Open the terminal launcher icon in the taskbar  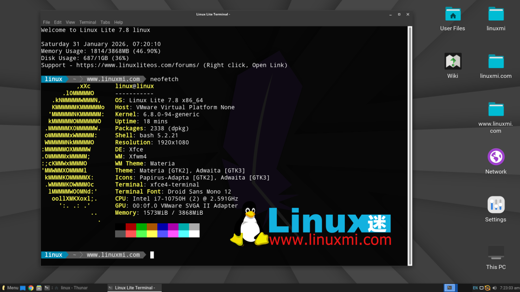[x=47, y=287]
